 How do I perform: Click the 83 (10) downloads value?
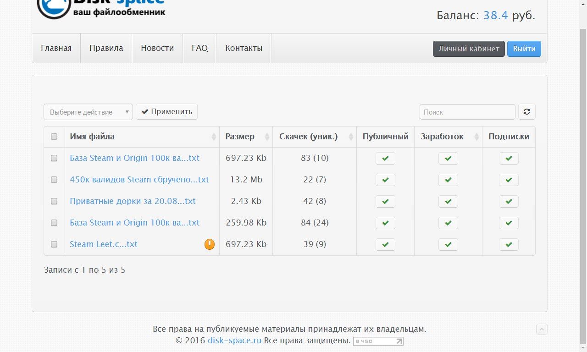tap(315, 158)
